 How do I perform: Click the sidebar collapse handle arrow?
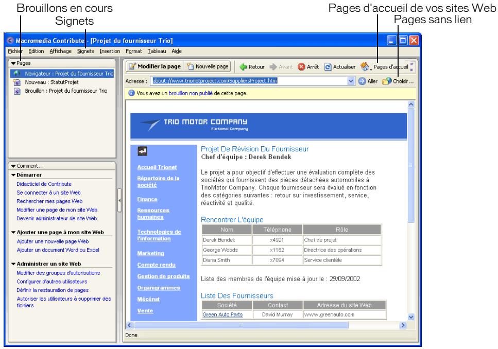tap(119, 200)
